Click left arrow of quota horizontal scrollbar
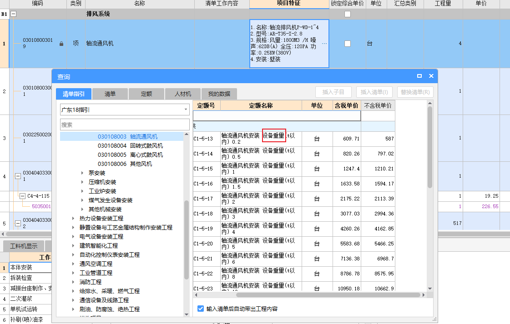Image resolution: width=510 pixels, height=324 pixels. pyautogui.click(x=196, y=295)
